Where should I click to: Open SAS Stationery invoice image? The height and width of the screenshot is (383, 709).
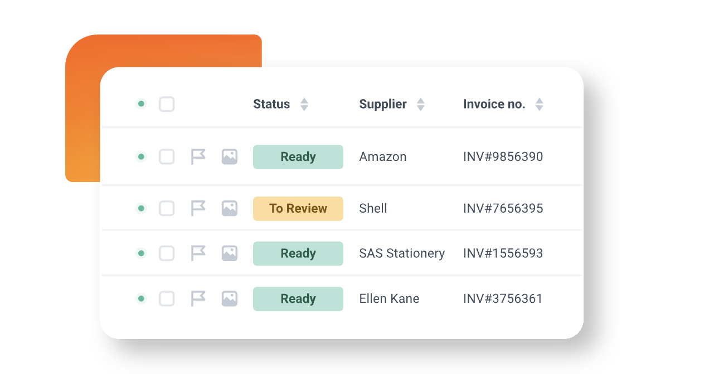230,253
